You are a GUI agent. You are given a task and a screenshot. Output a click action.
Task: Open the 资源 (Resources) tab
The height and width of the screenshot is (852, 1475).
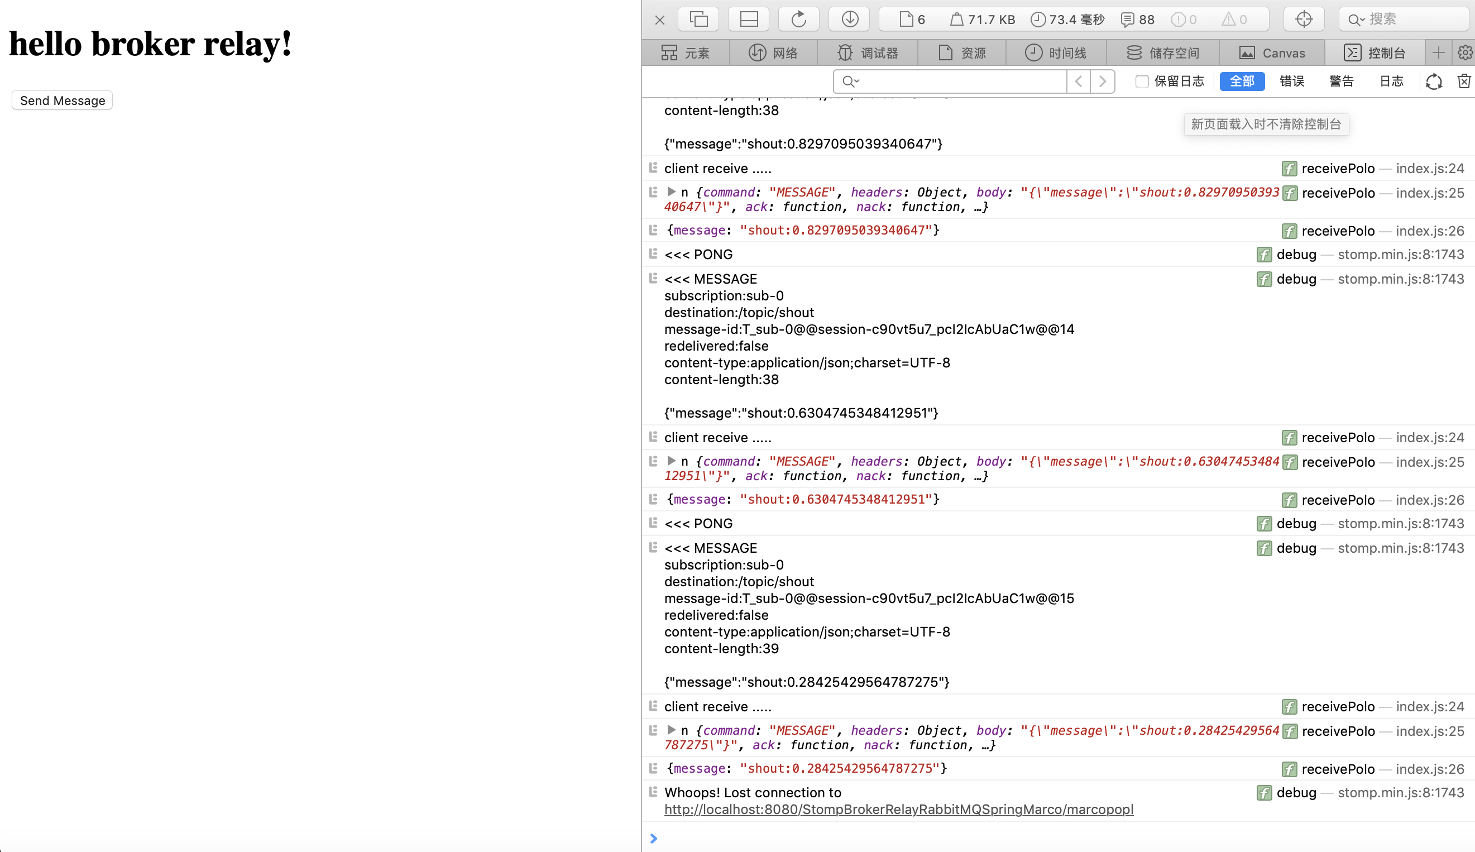click(x=962, y=53)
